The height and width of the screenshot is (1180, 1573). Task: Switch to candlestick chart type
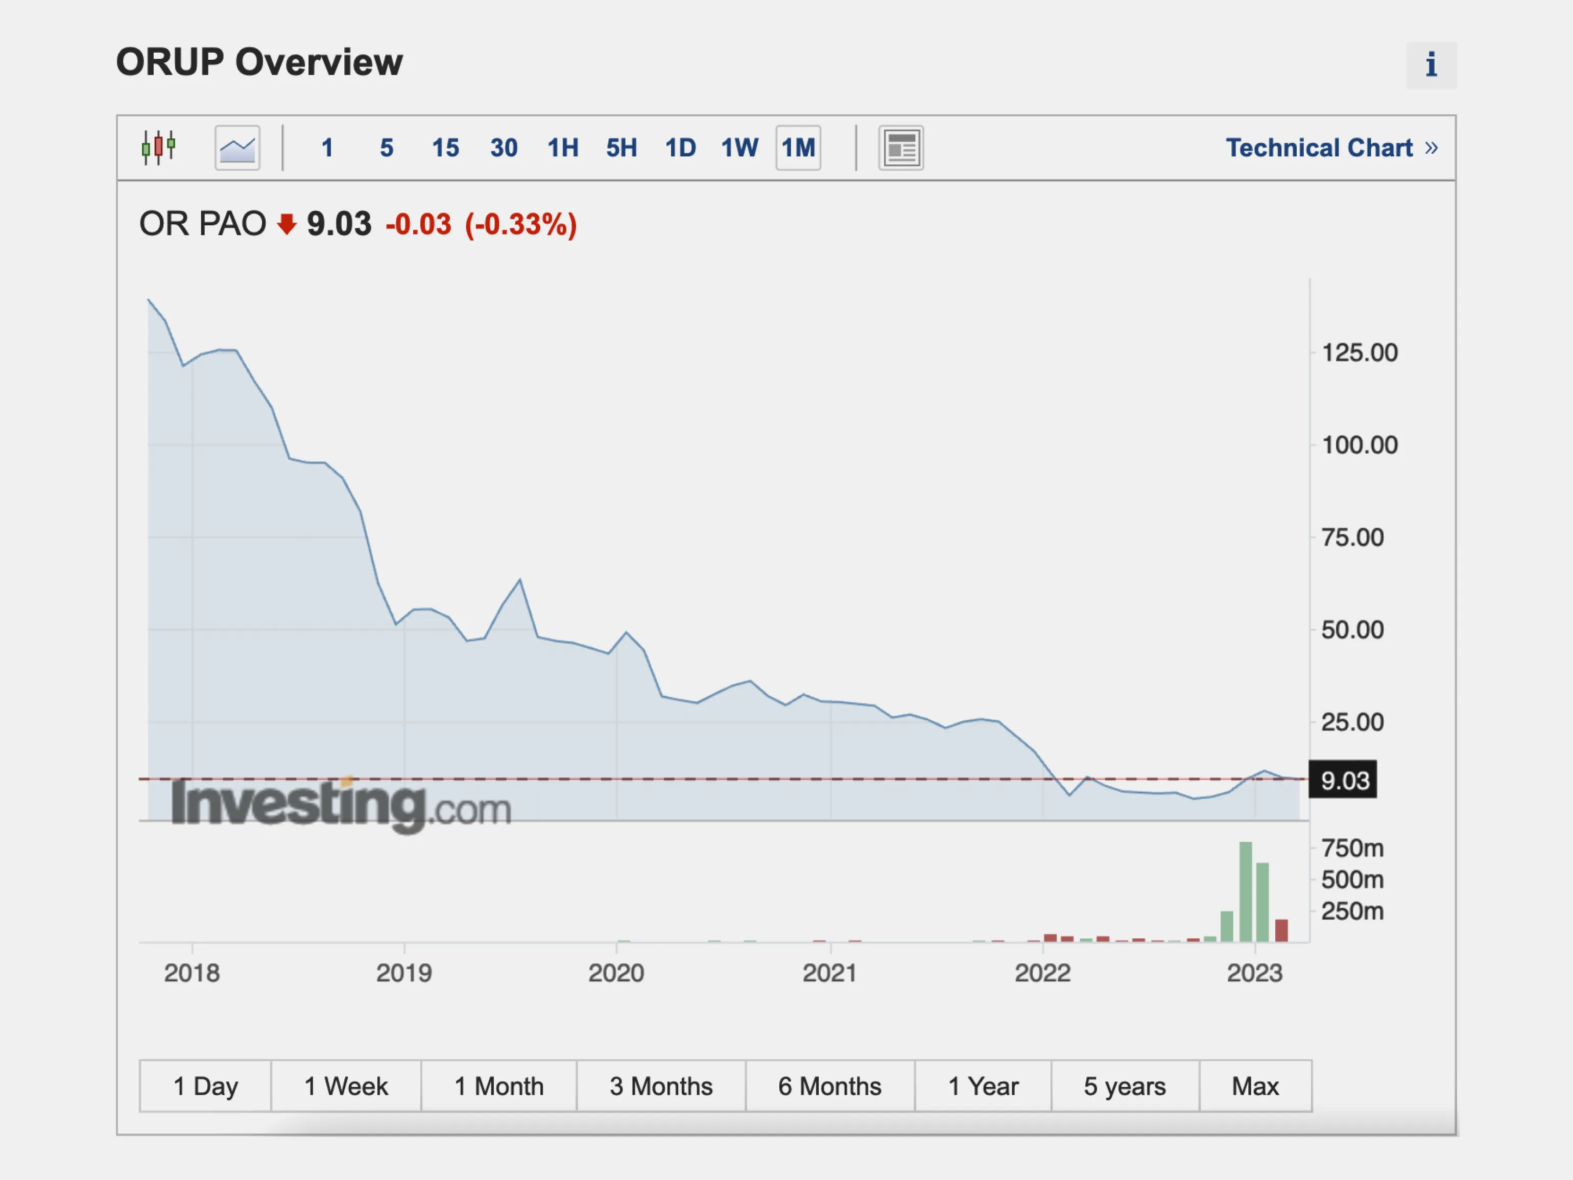pos(159,148)
